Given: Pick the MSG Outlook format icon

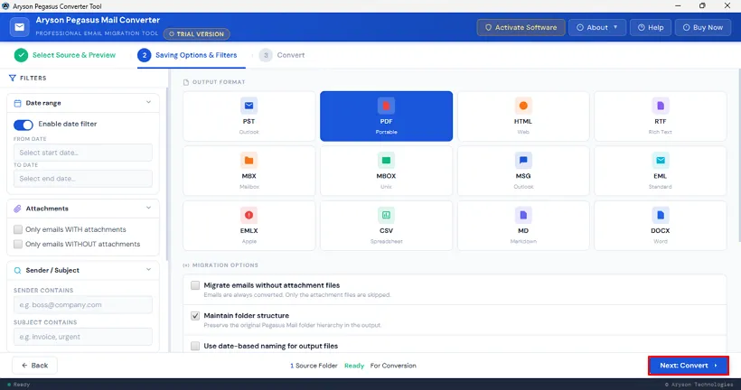Looking at the screenshot, I should pos(523,161).
